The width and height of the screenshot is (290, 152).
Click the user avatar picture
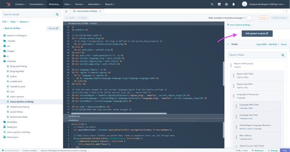coord(244,4)
